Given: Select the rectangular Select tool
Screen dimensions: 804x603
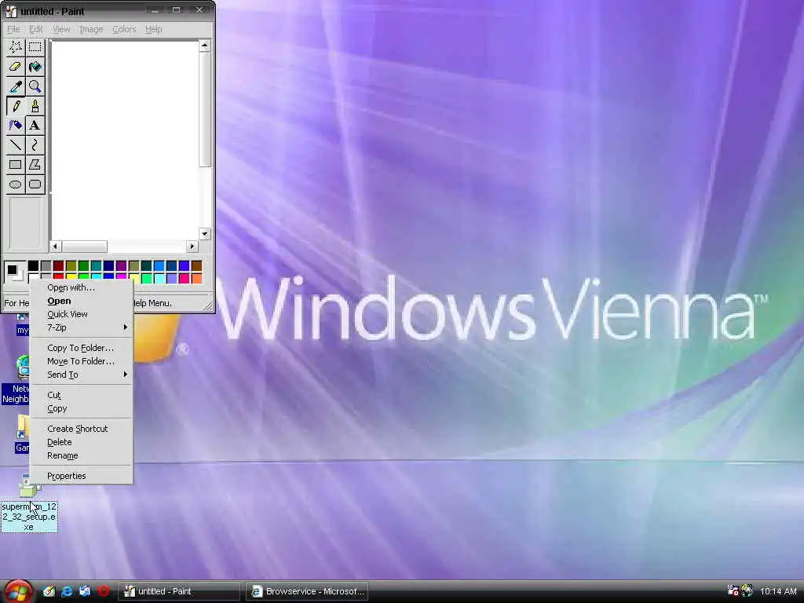Looking at the screenshot, I should tap(35, 48).
